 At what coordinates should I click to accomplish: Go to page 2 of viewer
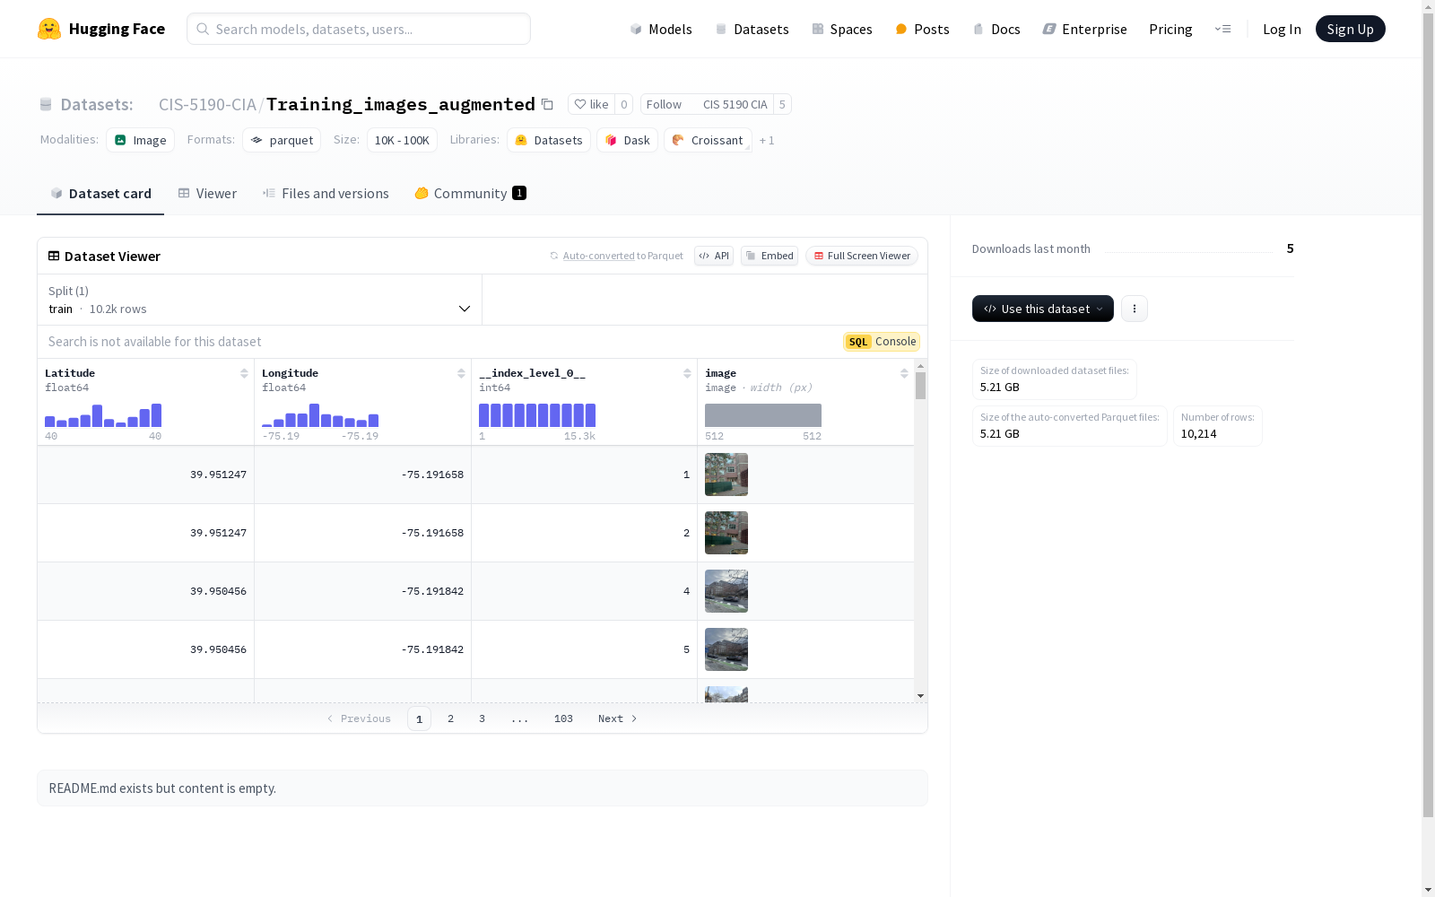tap(451, 718)
